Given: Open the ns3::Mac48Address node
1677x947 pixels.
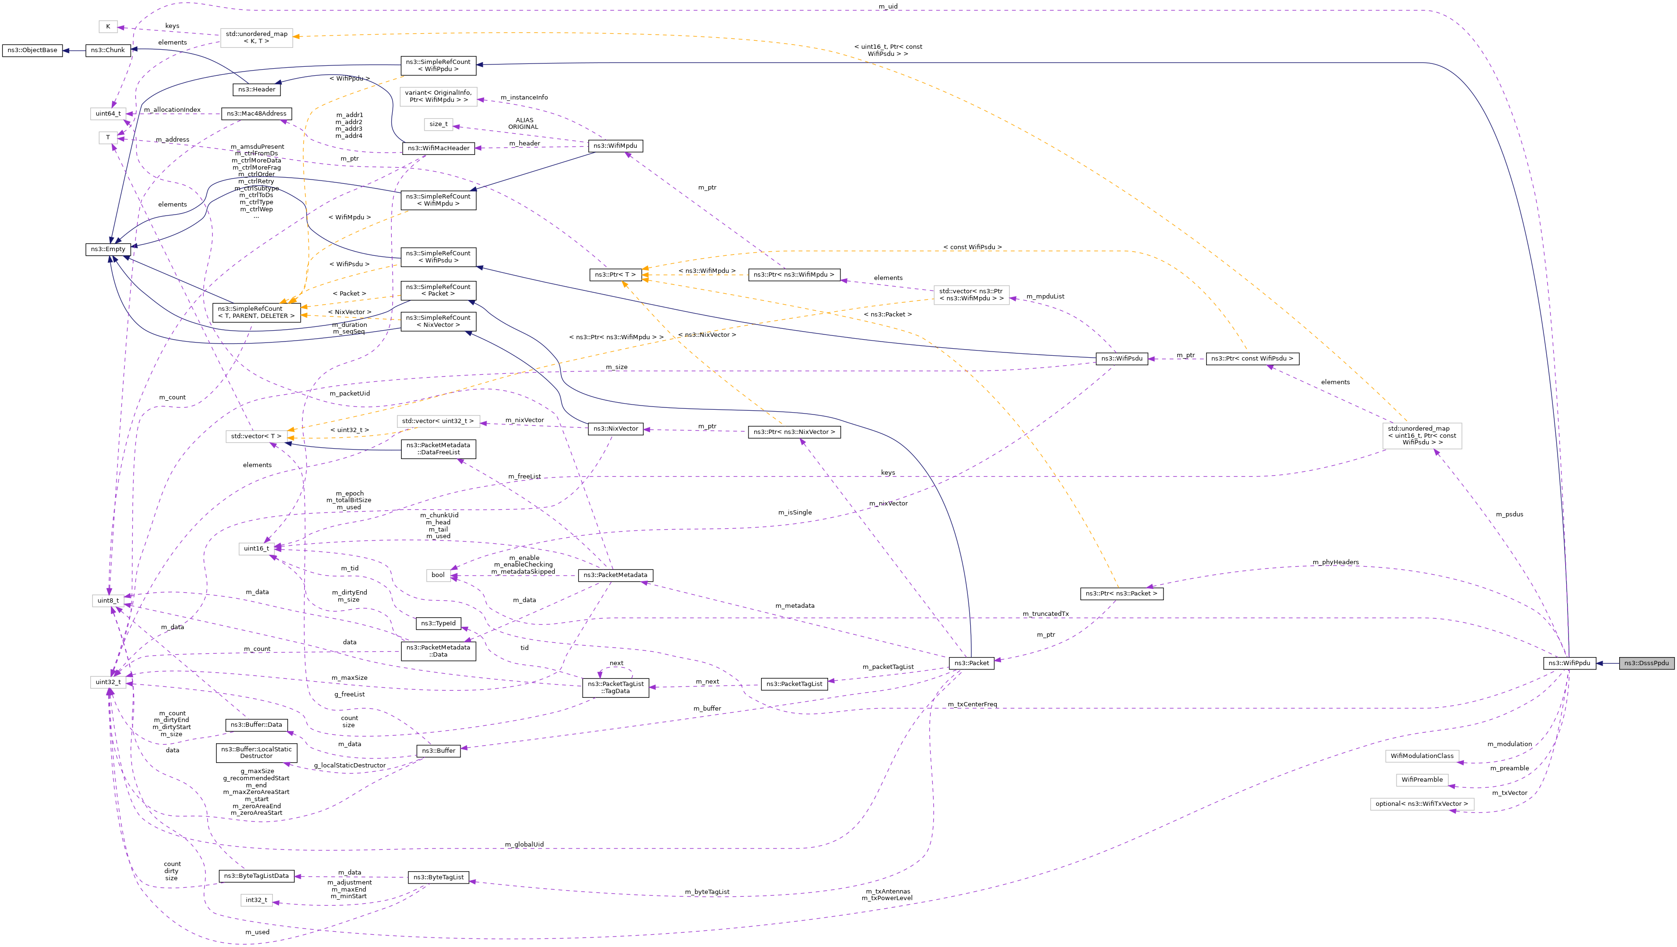Looking at the screenshot, I should [x=256, y=114].
